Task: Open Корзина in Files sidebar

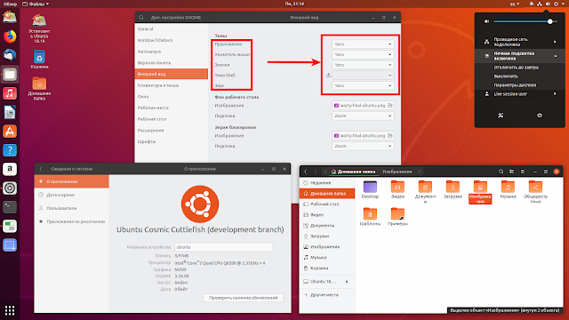Action: click(327, 268)
